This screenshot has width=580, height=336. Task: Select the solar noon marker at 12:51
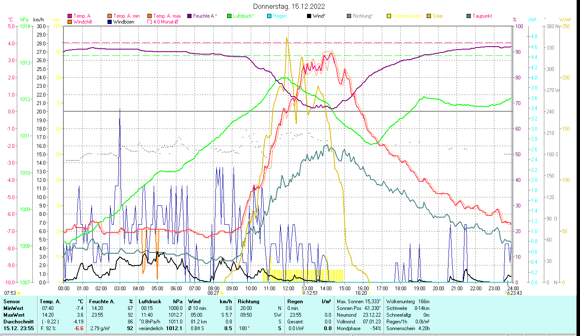(304, 293)
